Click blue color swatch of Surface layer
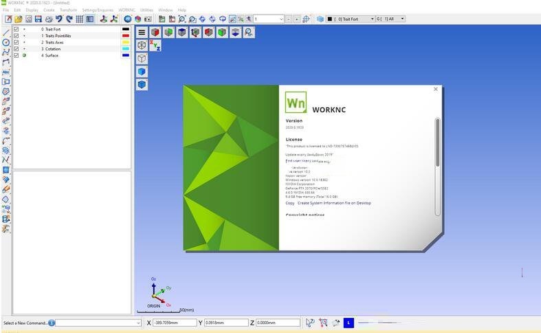 coord(126,55)
